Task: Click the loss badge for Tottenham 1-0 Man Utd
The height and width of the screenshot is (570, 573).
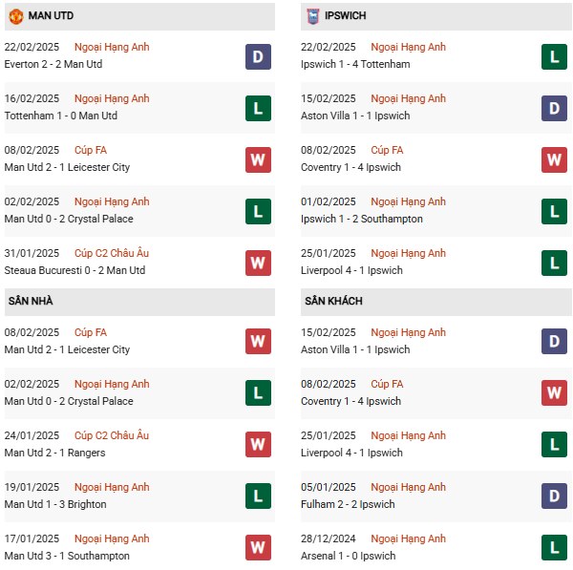Action: (258, 108)
